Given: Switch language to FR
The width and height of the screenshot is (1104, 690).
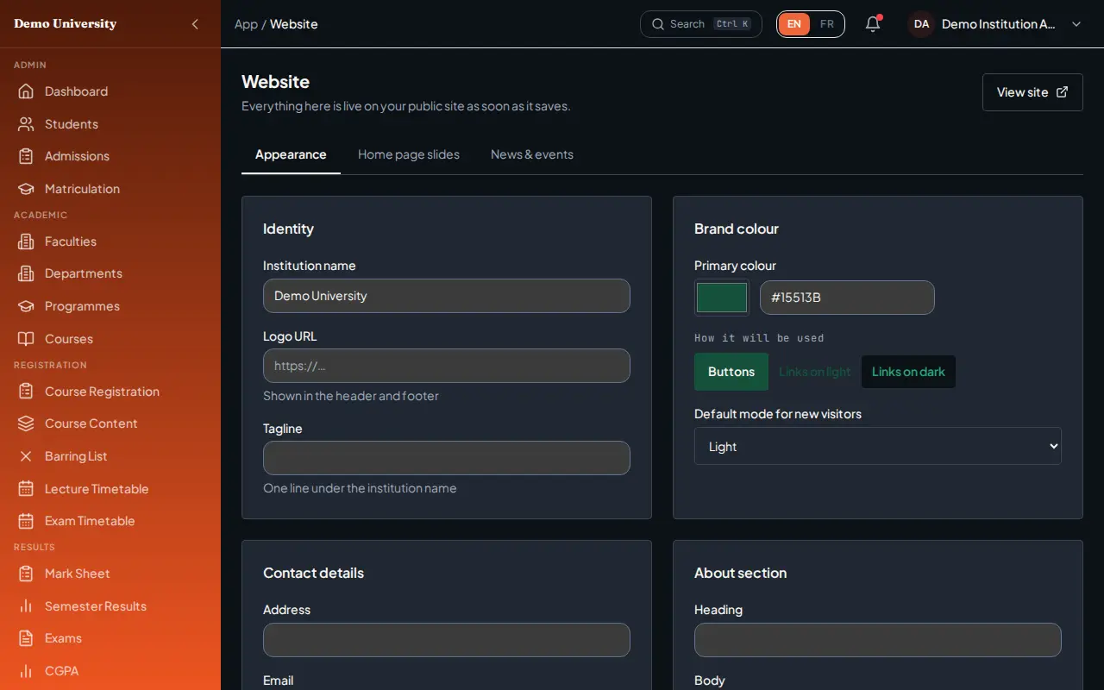Looking at the screenshot, I should tap(827, 24).
